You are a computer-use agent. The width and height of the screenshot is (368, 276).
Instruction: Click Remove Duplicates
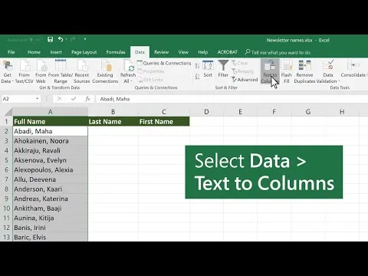[304, 71]
